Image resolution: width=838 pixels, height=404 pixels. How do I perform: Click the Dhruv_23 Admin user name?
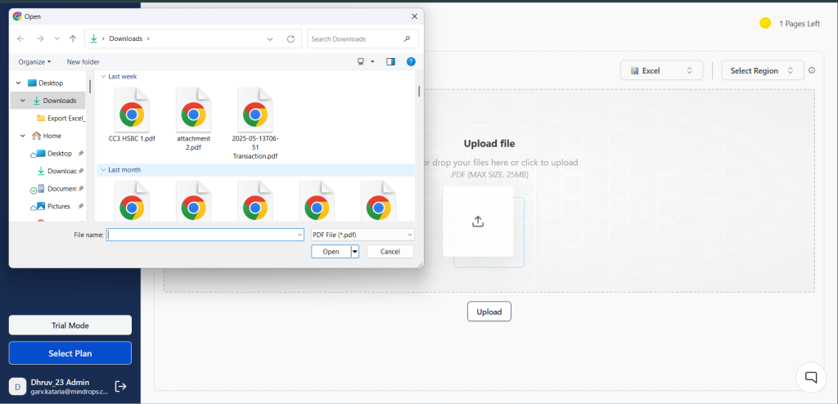click(60, 382)
